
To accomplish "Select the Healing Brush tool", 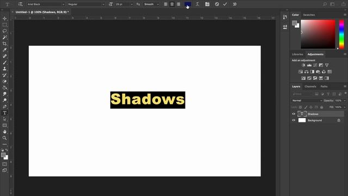I will (x=5, y=56).
